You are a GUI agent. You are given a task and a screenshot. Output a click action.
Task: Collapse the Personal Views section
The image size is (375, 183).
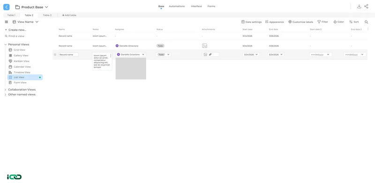[6, 44]
